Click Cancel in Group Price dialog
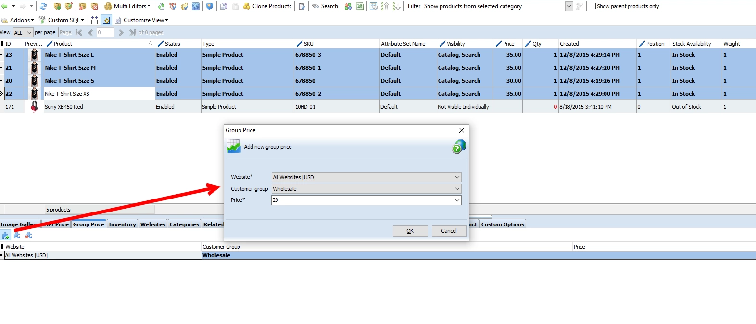 [x=449, y=231]
